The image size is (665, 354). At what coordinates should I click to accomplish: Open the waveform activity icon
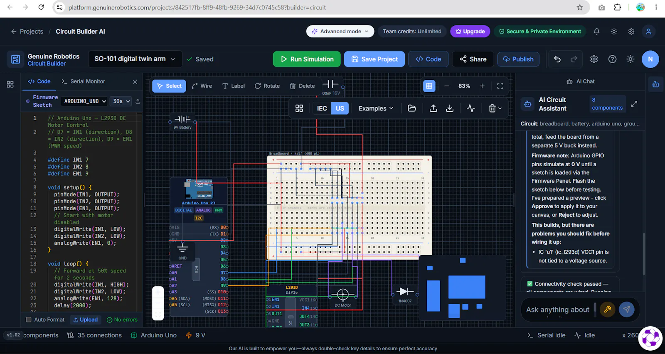tap(471, 108)
